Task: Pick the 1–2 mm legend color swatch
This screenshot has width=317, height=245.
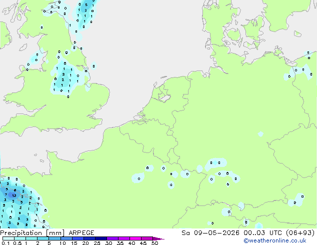Action: pos(31,238)
